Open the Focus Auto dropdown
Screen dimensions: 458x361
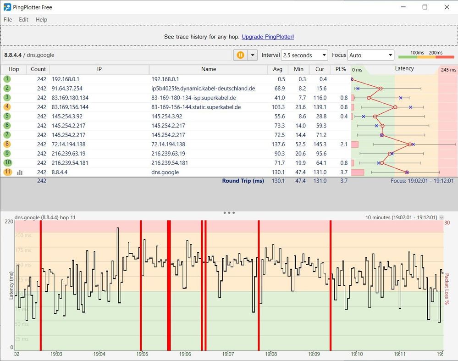(370, 55)
